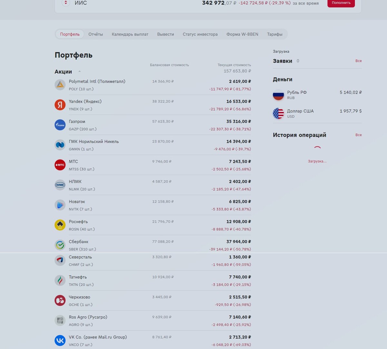
Task: Click the Балансовая стоимость column header
Action: tap(169, 65)
